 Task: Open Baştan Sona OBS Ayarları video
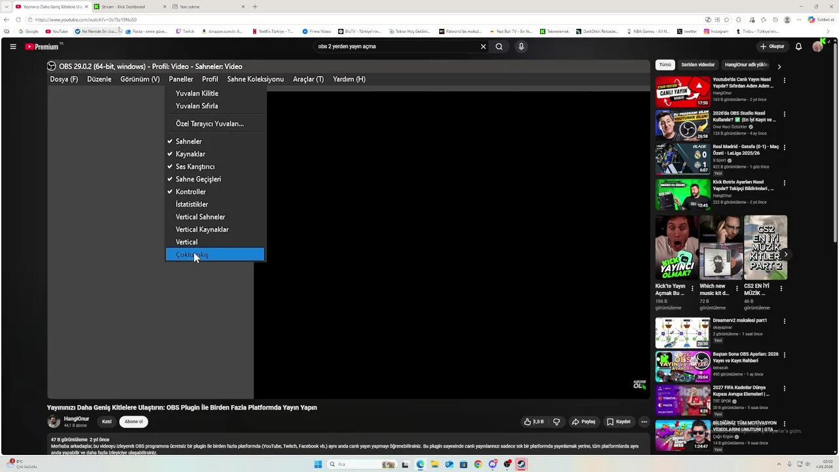[x=683, y=366]
